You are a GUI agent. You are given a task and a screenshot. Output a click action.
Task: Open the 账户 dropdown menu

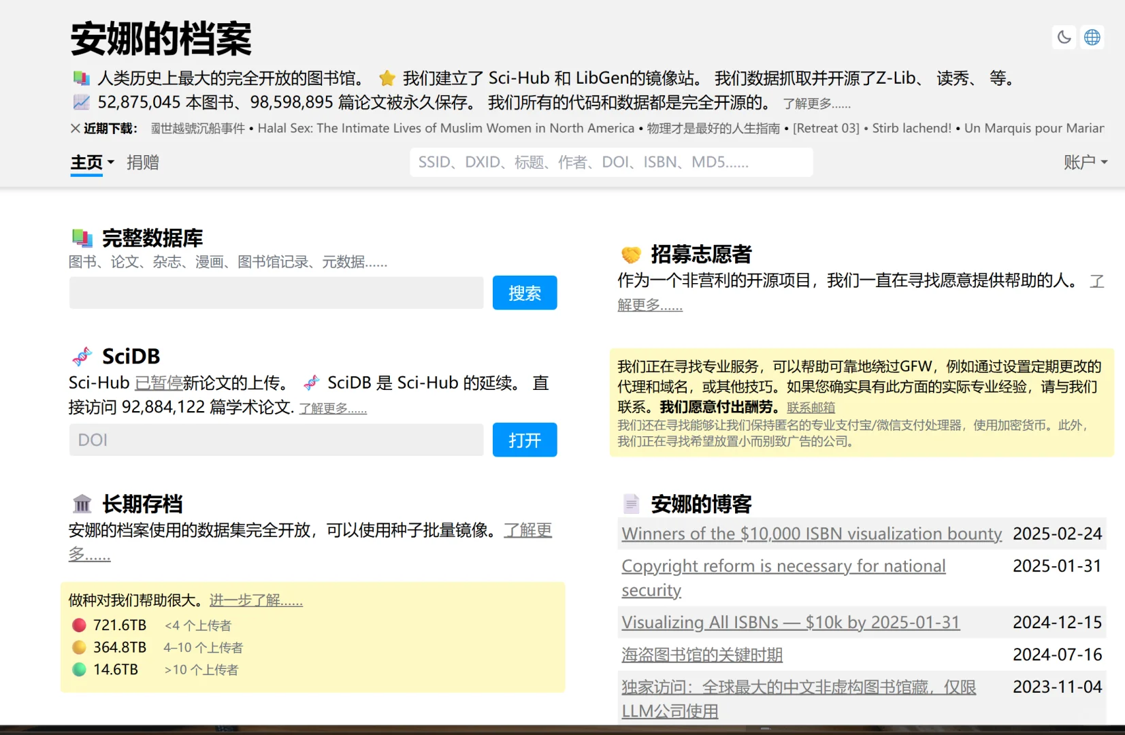coord(1086,162)
